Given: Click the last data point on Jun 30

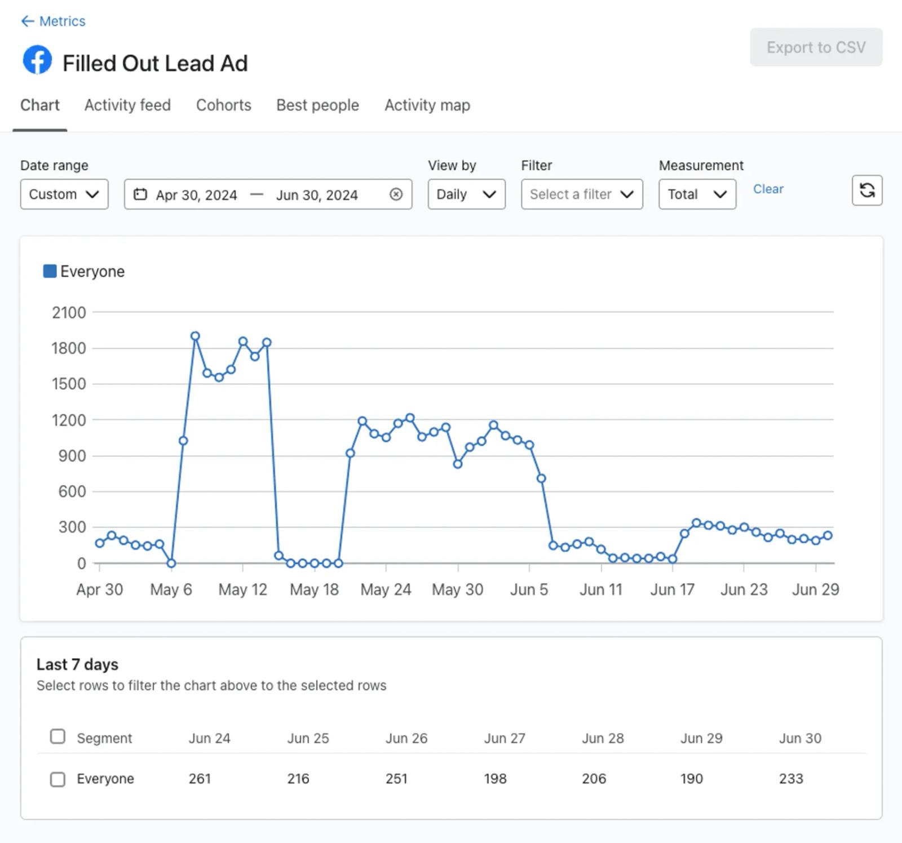Looking at the screenshot, I should [828, 535].
